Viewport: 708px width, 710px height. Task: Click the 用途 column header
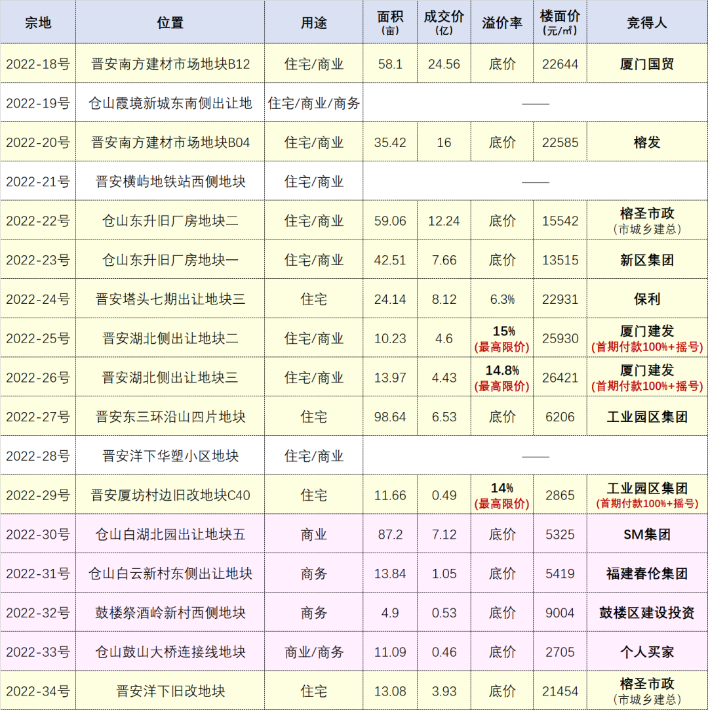coord(313,22)
